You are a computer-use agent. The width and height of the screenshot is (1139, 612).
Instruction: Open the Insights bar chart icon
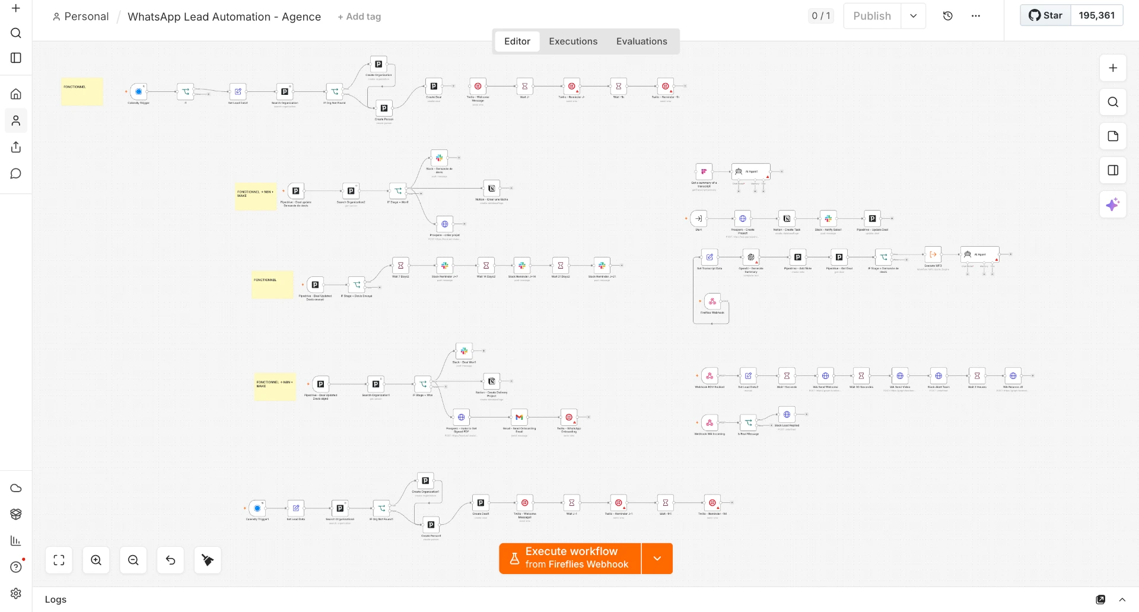coord(16,540)
